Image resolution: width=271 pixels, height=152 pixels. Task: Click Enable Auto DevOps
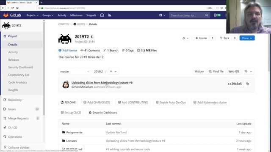pos(171,102)
